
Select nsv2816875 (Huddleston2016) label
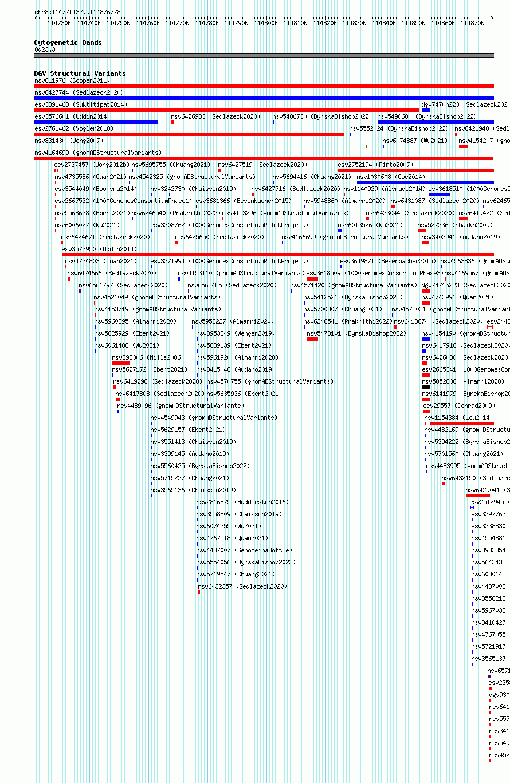[x=242, y=502]
